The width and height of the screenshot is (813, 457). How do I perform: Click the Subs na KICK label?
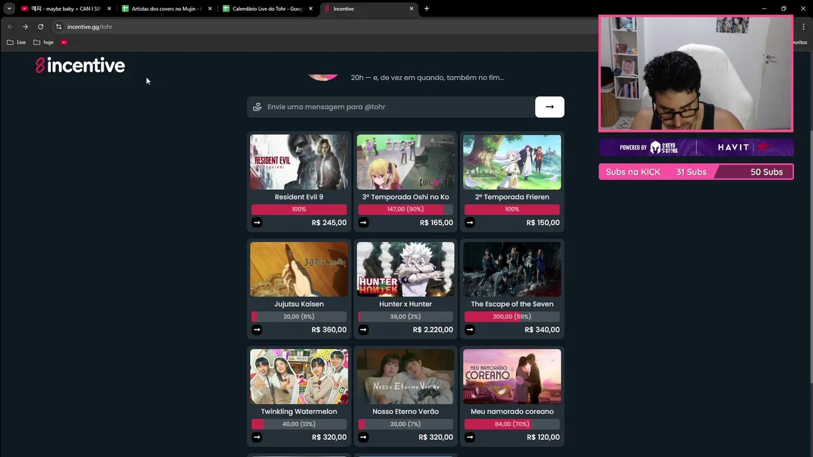(633, 172)
